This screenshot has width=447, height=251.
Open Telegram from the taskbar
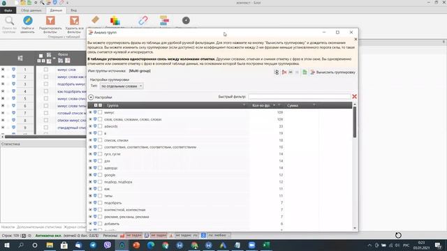click(93, 245)
